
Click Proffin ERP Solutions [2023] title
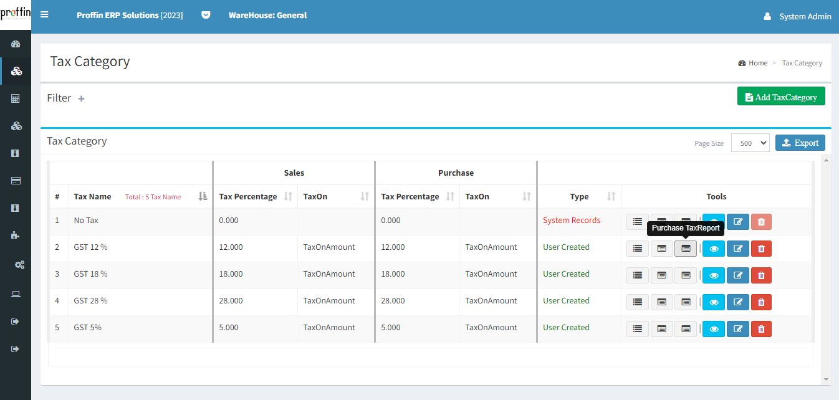point(130,15)
